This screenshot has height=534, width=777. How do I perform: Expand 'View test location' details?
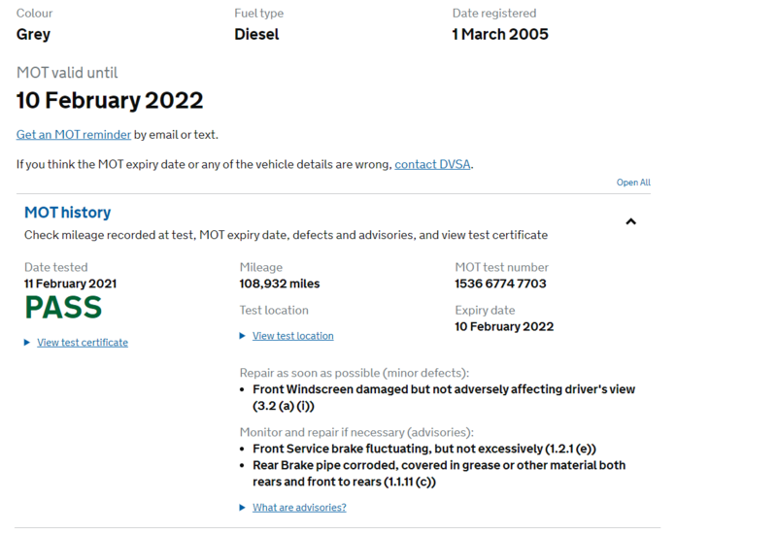(292, 336)
